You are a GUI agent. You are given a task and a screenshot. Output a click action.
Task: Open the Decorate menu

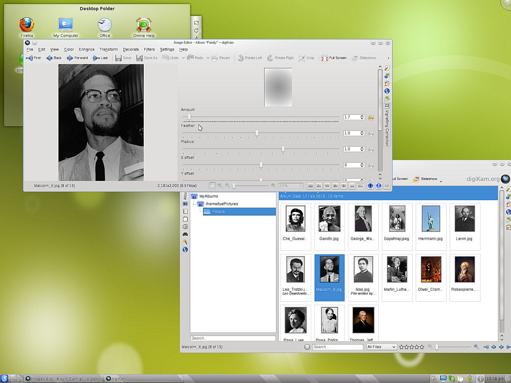tap(131, 49)
